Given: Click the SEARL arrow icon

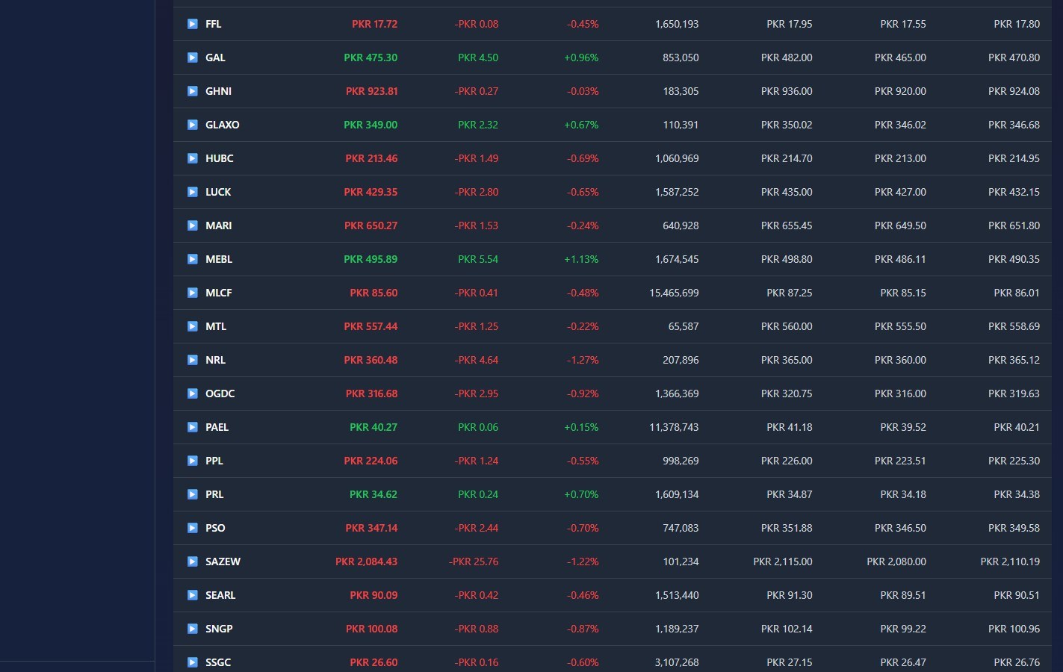Looking at the screenshot, I should click(x=192, y=595).
